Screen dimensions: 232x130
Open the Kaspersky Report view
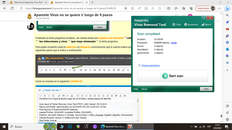206,25
